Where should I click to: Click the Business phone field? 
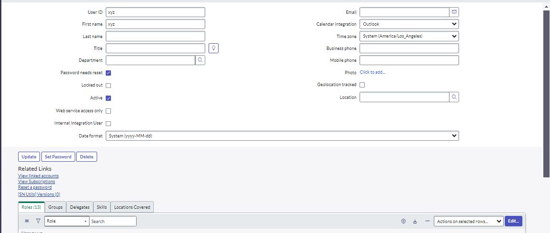coord(410,49)
